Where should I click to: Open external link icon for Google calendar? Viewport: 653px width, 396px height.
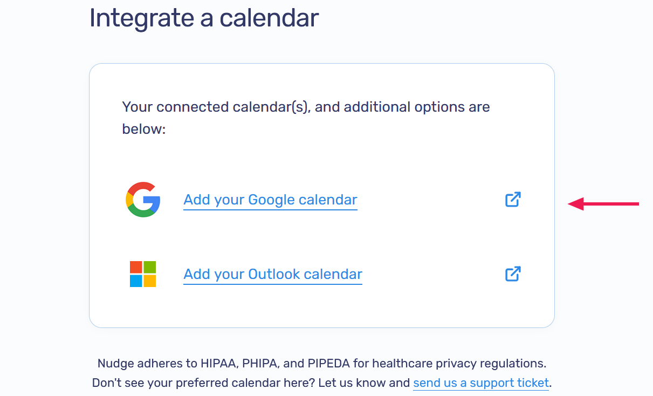click(x=513, y=200)
